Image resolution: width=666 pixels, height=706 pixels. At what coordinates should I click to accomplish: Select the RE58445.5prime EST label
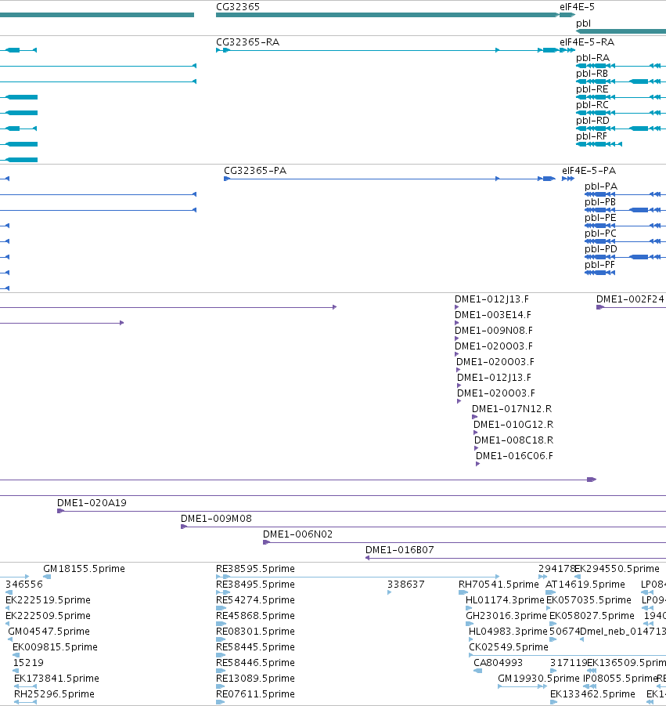tap(255, 647)
